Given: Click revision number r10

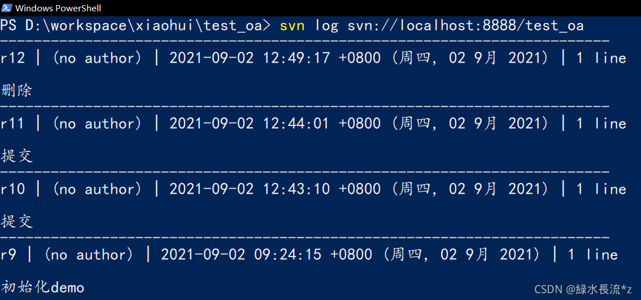Looking at the screenshot, I should click(12, 189).
